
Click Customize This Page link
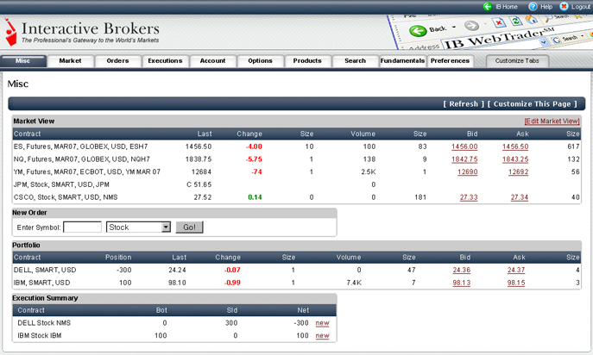pos(533,104)
